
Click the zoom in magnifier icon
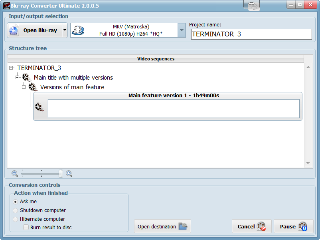(x=69, y=174)
